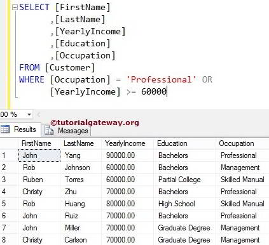This screenshot has width=269, height=245.
Task: Click the 'Yang' last name cell
Action: coord(81,156)
